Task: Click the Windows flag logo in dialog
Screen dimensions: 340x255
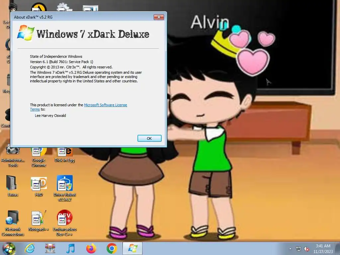Action: 26,33
